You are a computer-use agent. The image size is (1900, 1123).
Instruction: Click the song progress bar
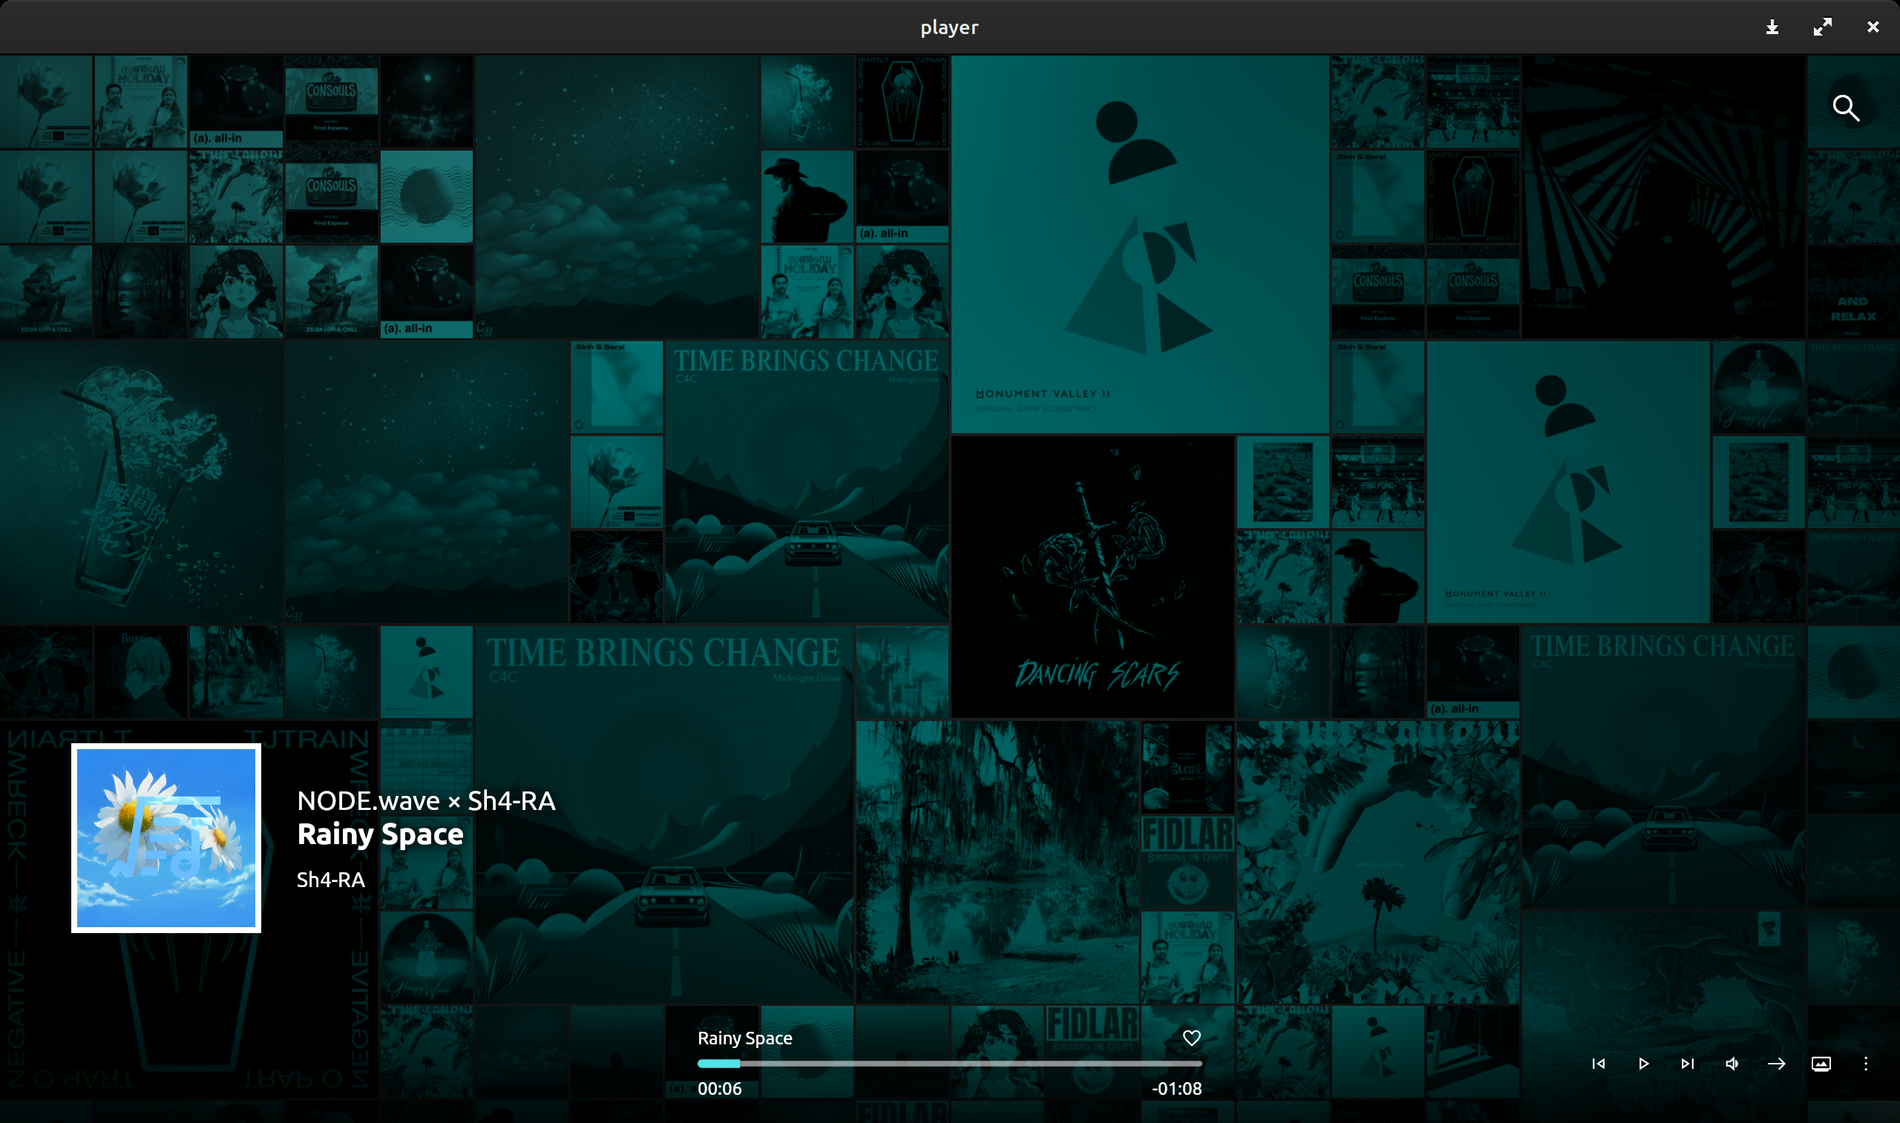coord(949,1063)
